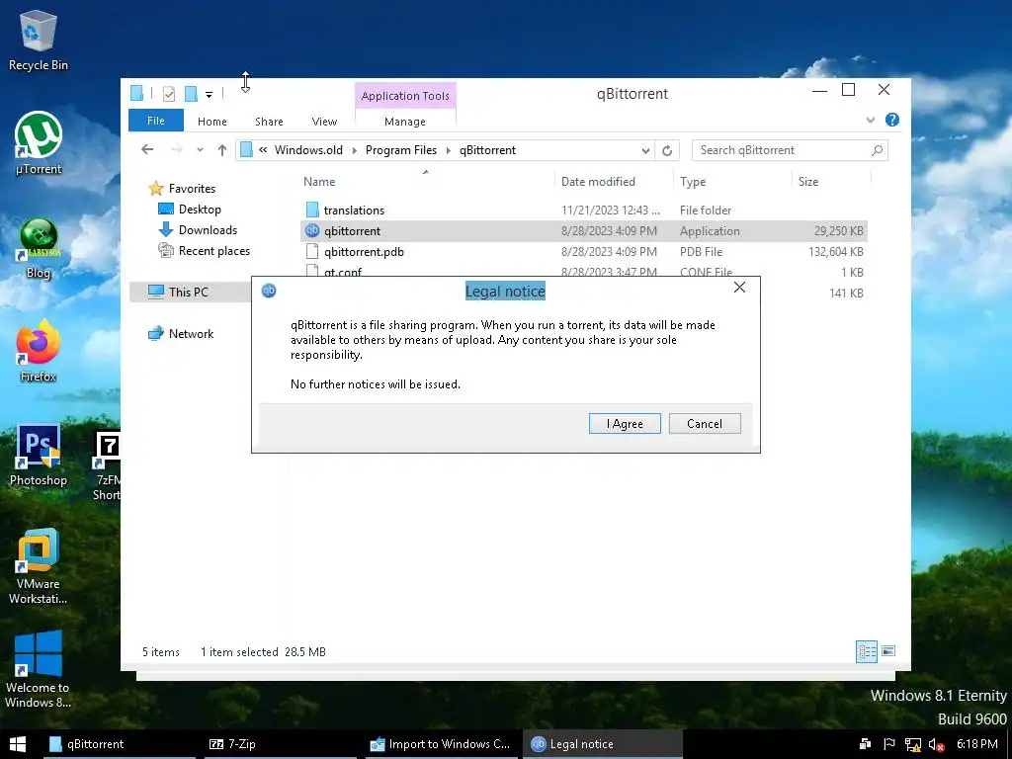Click the safely remove hardware tray icon
The width and height of the screenshot is (1012, 759).
pyautogui.click(x=866, y=744)
